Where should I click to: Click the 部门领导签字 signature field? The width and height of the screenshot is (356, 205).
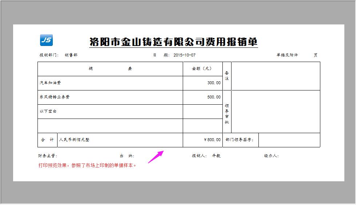[x=289, y=140]
